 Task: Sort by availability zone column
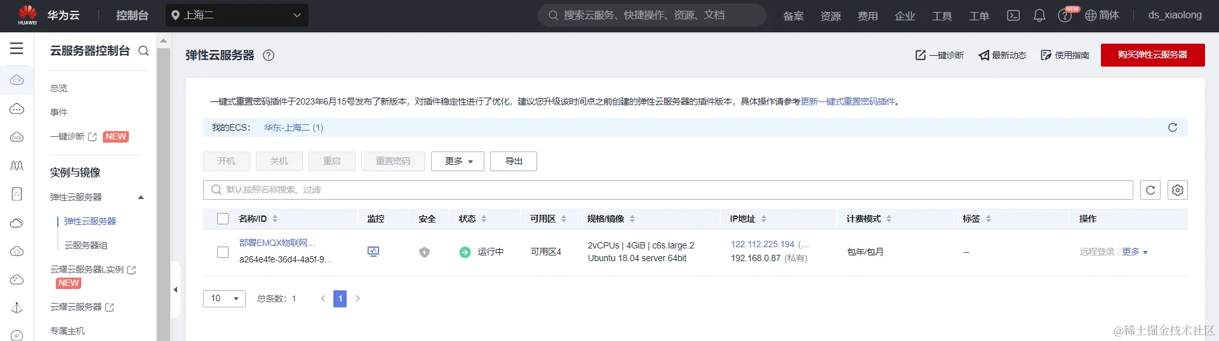(564, 219)
